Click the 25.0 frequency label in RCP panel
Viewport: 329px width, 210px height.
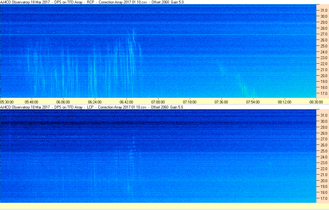(324, 46)
